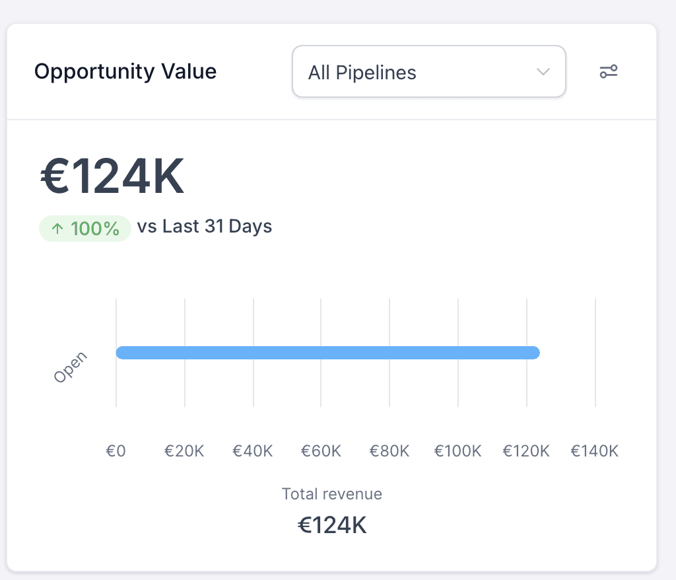Click the €100K axis label
Image resolution: width=676 pixels, height=580 pixels.
point(457,451)
